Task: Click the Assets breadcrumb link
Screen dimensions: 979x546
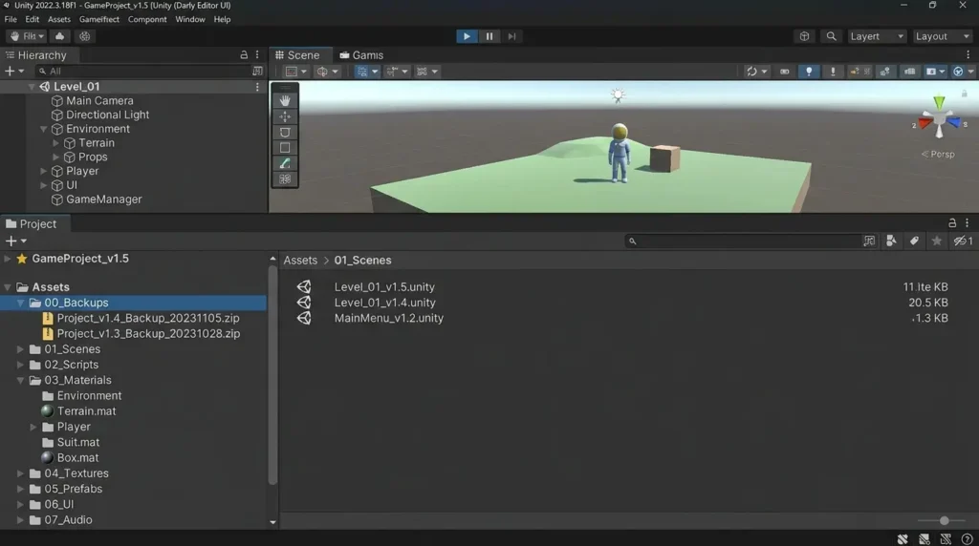Action: [x=300, y=260]
